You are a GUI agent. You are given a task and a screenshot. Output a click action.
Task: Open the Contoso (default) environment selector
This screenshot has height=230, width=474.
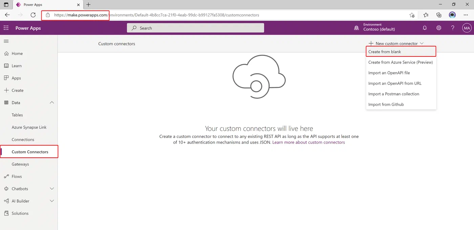click(379, 29)
